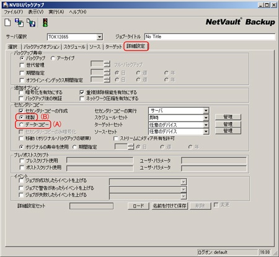Toggle 重複排除機能を有効にする checkbox
The height and width of the screenshot is (257, 279).
click(x=82, y=92)
